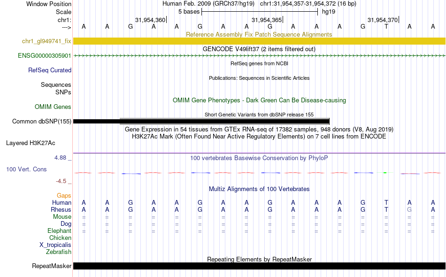
Task: Open 'Short Genetic Variants from dbSNP release 155'
Action: 259,115
